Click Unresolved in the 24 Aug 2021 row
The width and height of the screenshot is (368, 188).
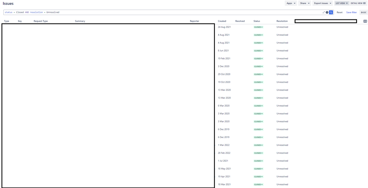coord(282,27)
